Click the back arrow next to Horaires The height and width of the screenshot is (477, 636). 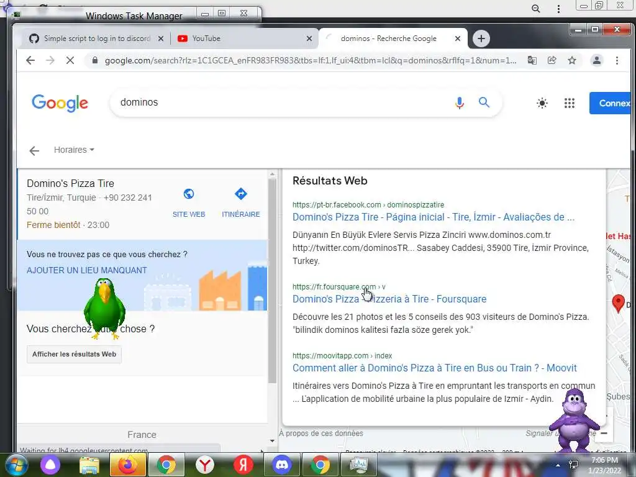point(34,151)
